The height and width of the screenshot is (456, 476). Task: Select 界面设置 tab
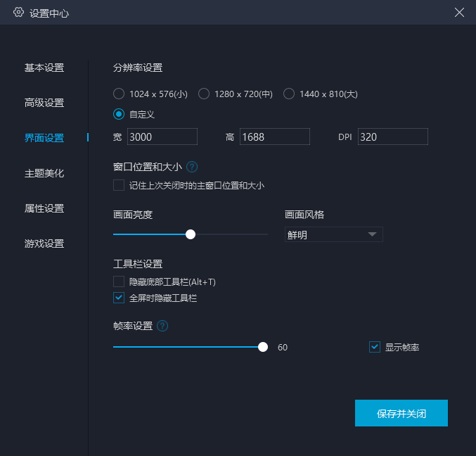point(44,138)
